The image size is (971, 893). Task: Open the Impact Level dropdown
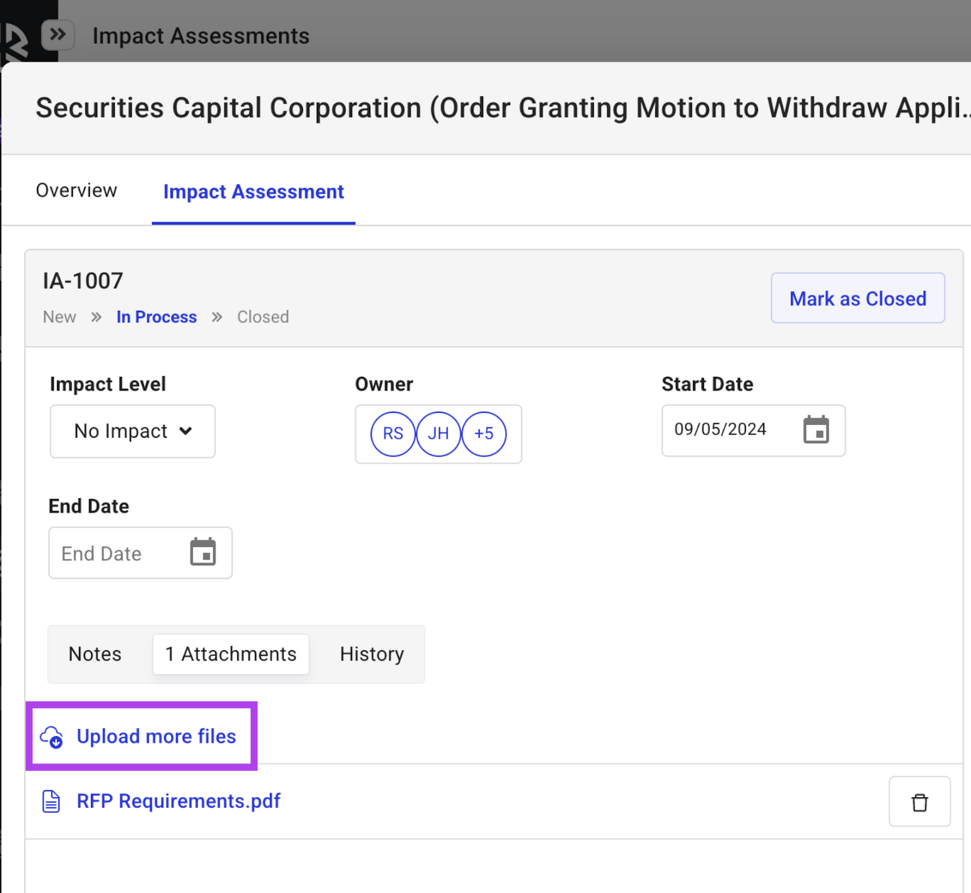(132, 431)
